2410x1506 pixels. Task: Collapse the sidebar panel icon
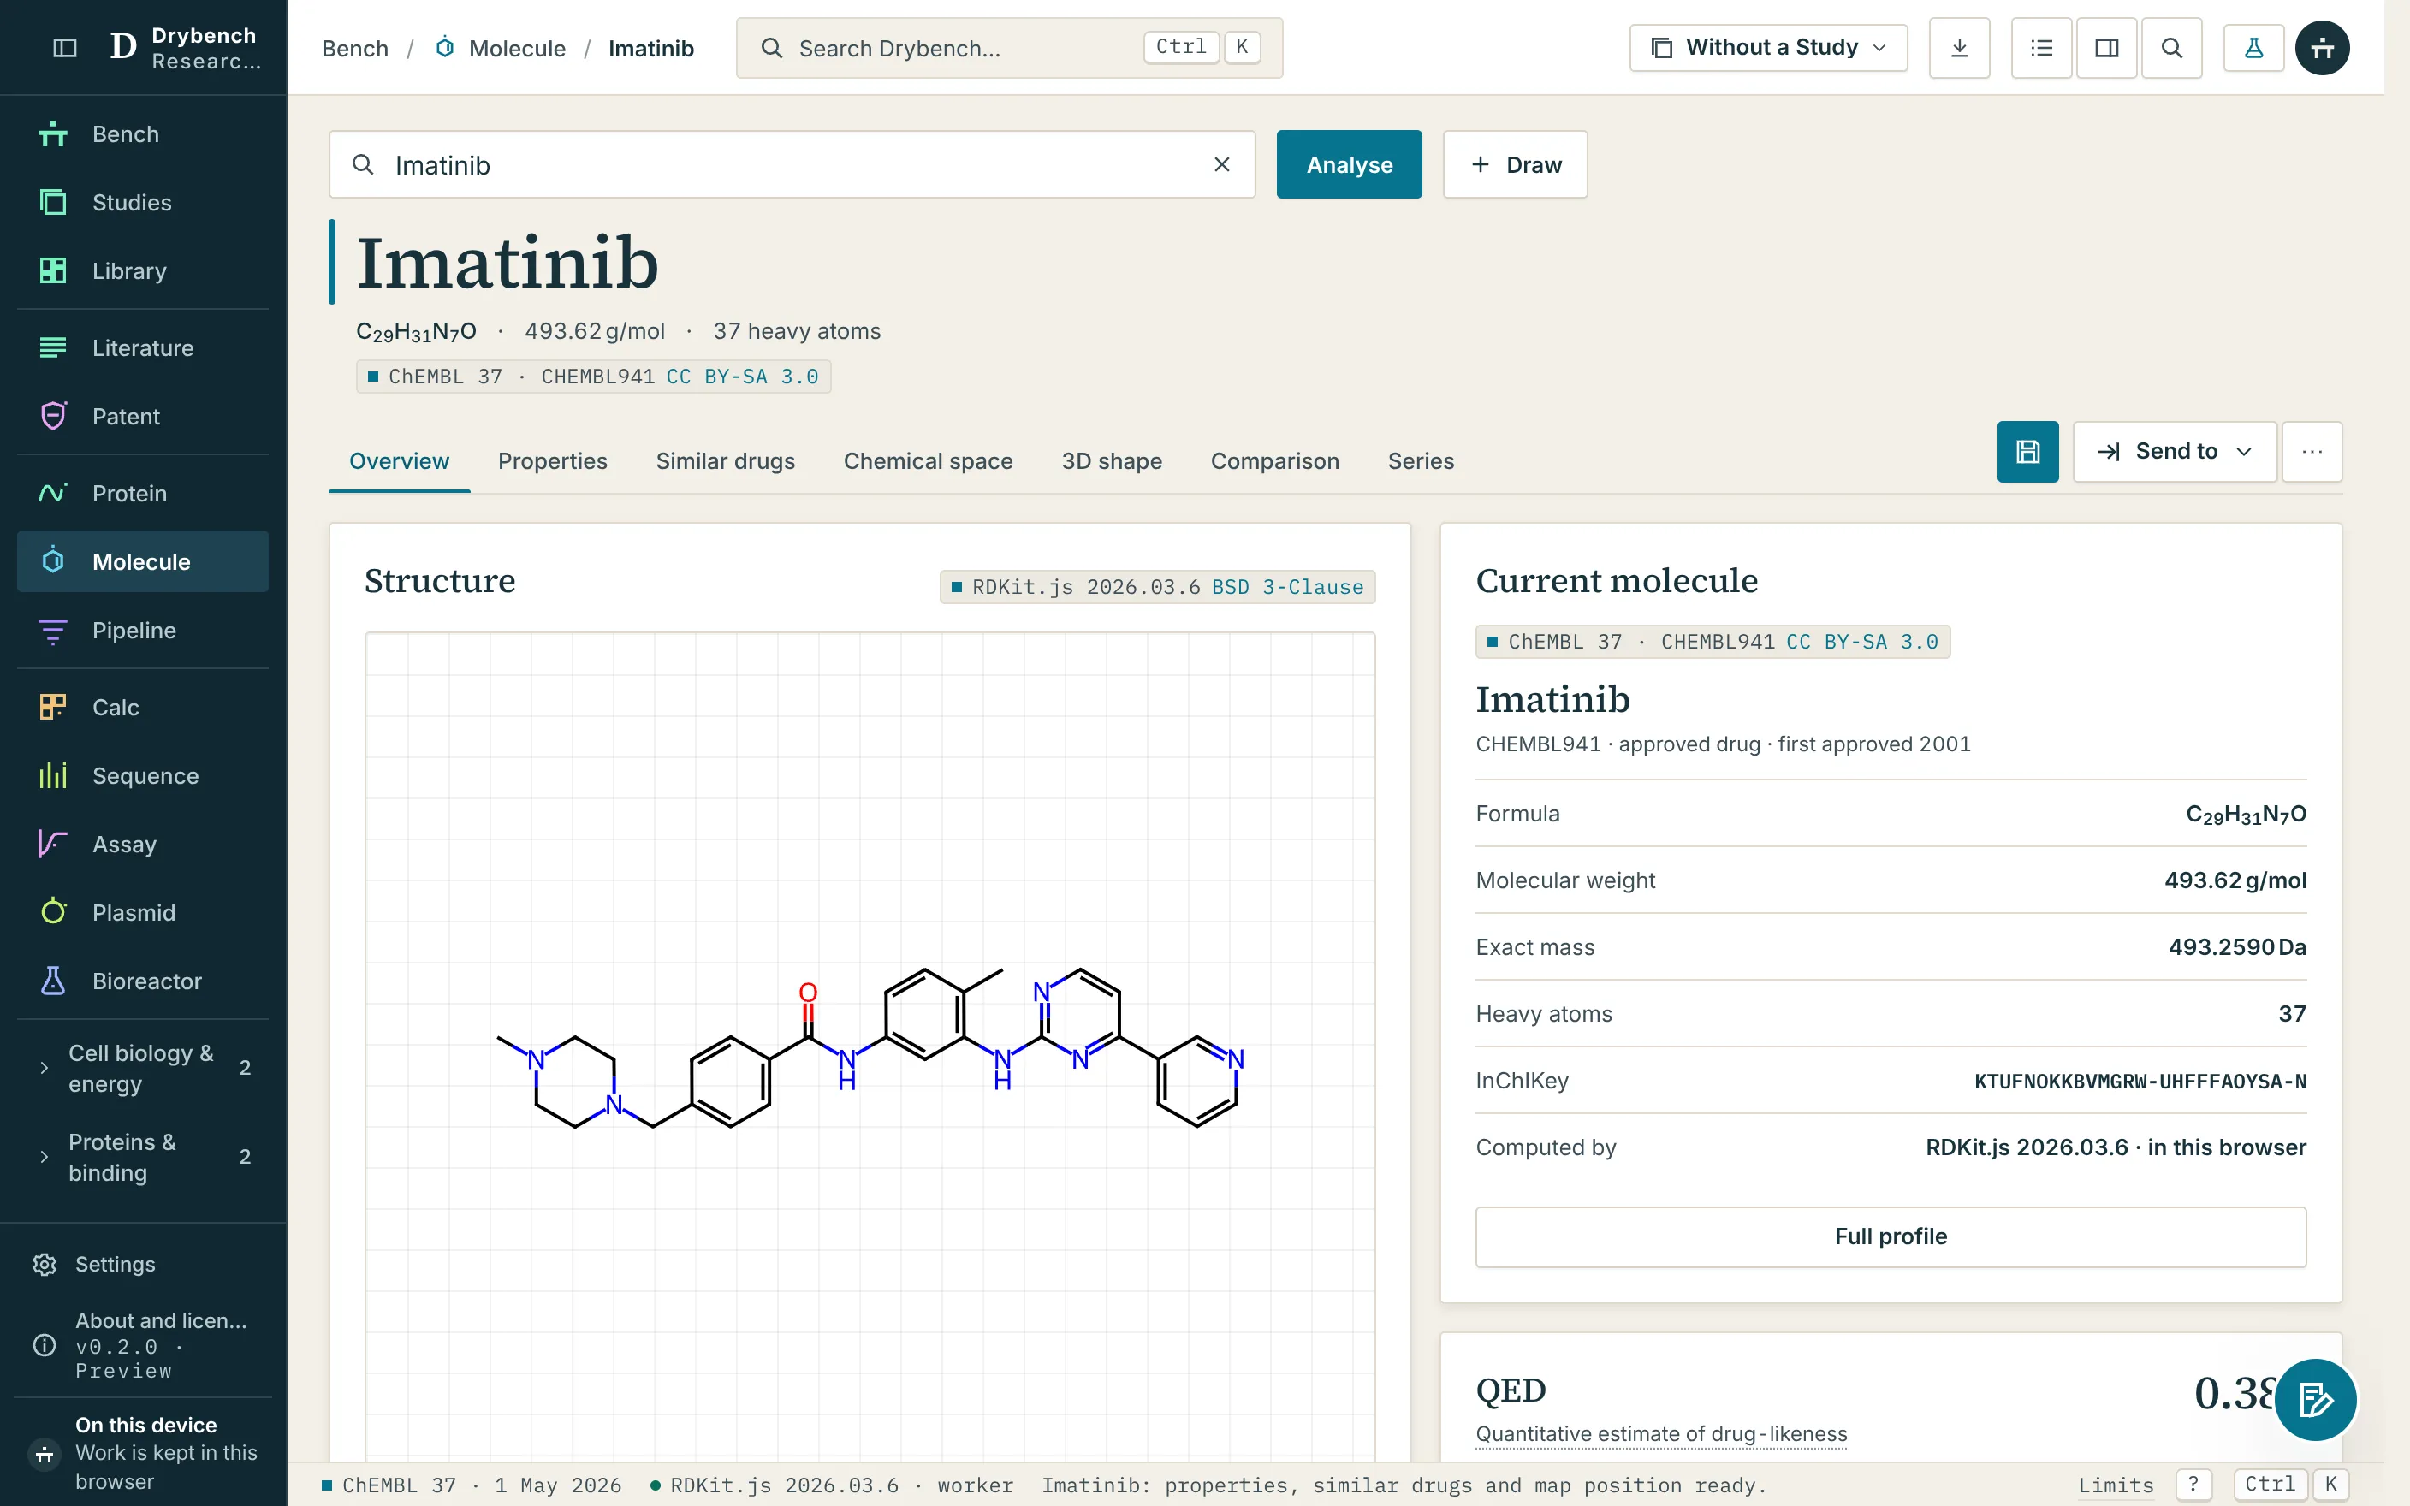(x=65, y=48)
